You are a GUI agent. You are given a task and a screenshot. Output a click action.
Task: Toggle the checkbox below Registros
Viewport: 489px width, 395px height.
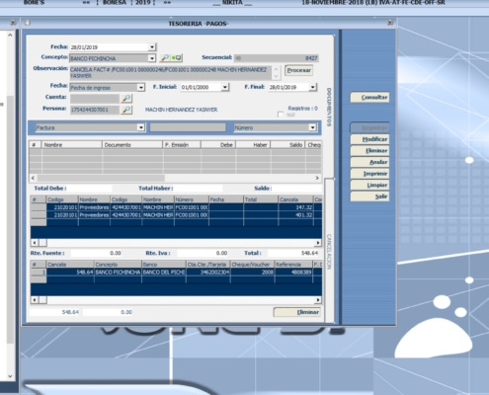(281, 115)
